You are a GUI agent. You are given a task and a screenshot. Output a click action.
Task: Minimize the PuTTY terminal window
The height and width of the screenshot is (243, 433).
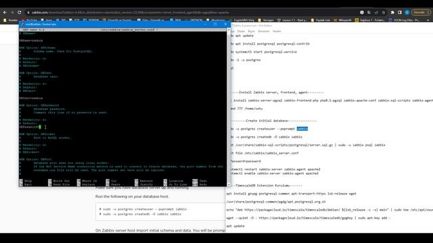[205, 24]
